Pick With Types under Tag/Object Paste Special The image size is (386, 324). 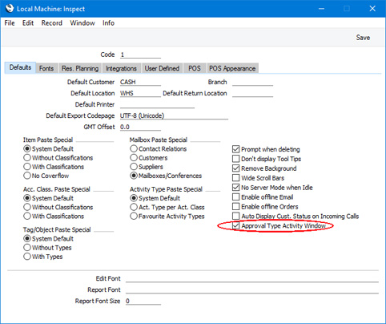pyautogui.click(x=27, y=257)
